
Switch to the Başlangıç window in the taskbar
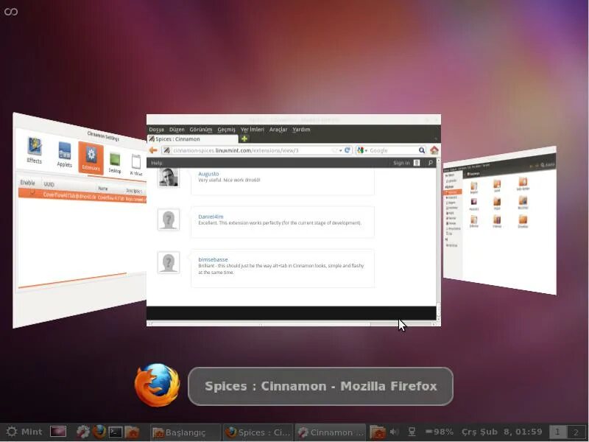click(x=186, y=432)
